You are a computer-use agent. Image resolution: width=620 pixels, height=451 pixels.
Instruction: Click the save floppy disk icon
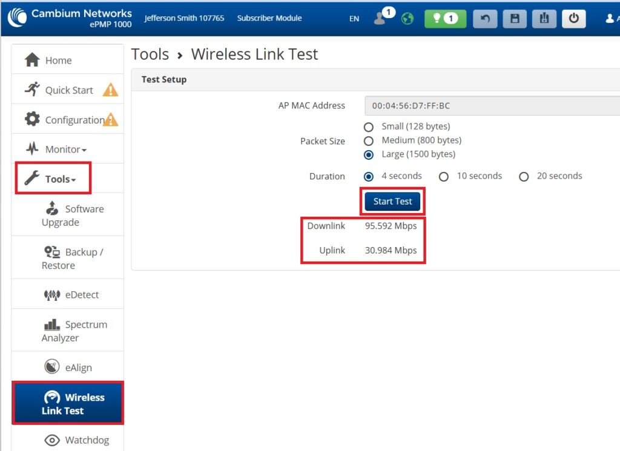click(x=515, y=18)
